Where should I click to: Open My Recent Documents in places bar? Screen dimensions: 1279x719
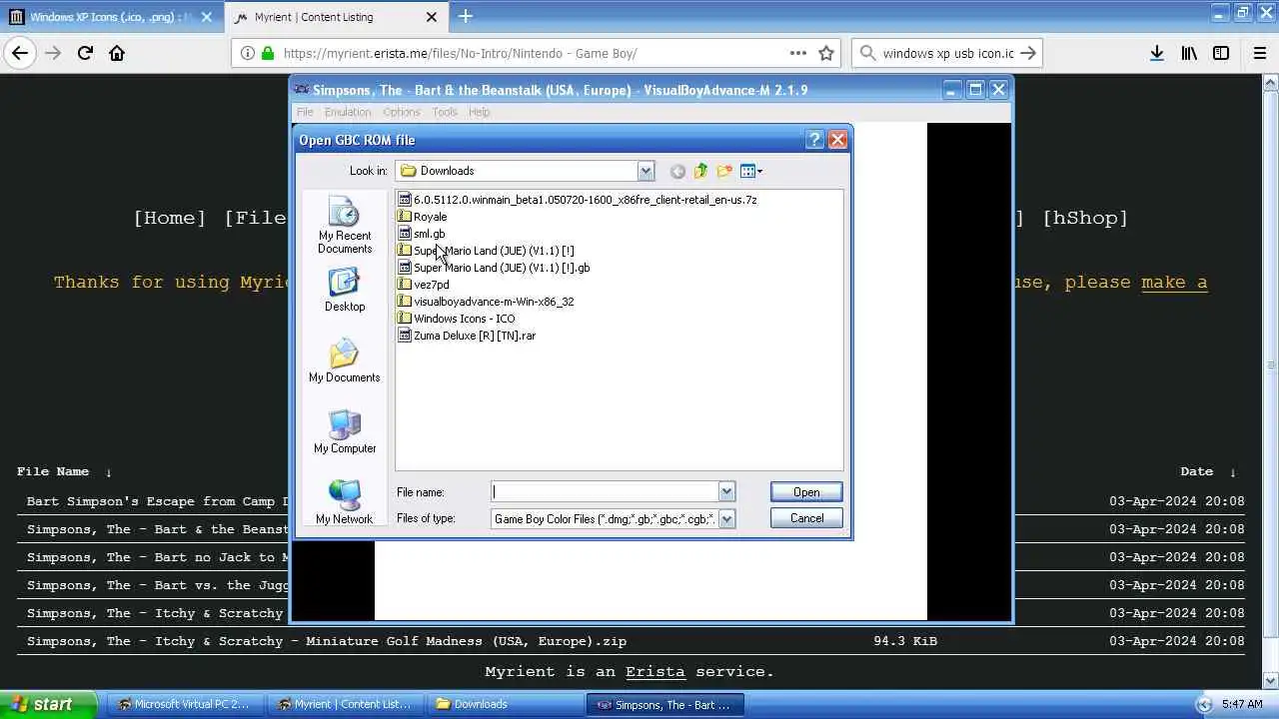point(345,226)
